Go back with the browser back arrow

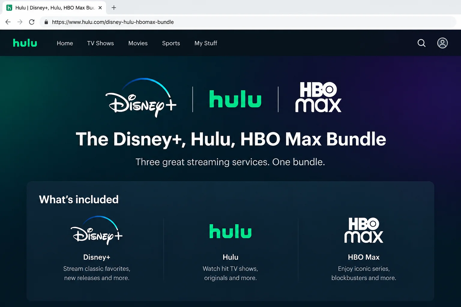[x=8, y=22]
